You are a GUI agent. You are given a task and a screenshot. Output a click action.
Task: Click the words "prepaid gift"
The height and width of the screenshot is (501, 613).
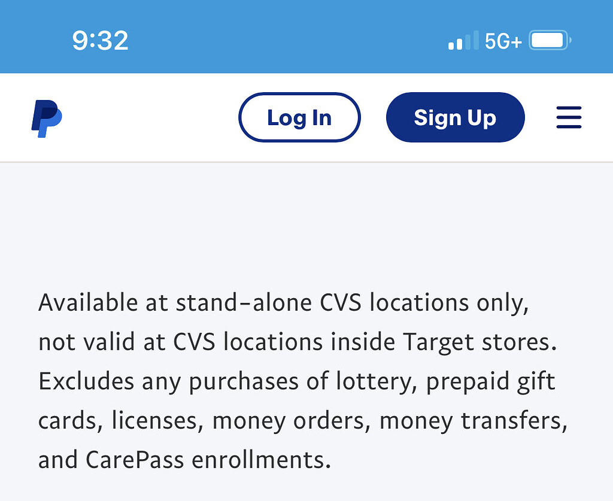pyautogui.click(x=491, y=382)
